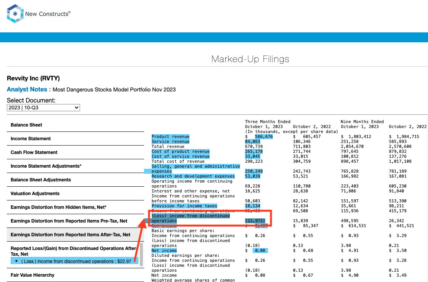Click highlighted Selling, general and administrative label
Viewport: 428px width, 282px height.
tap(196, 169)
